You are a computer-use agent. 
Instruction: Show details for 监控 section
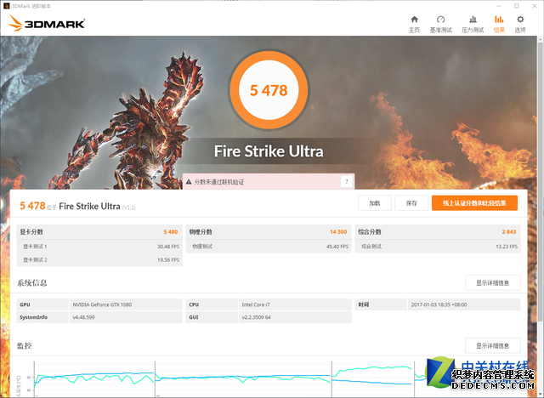coord(493,345)
